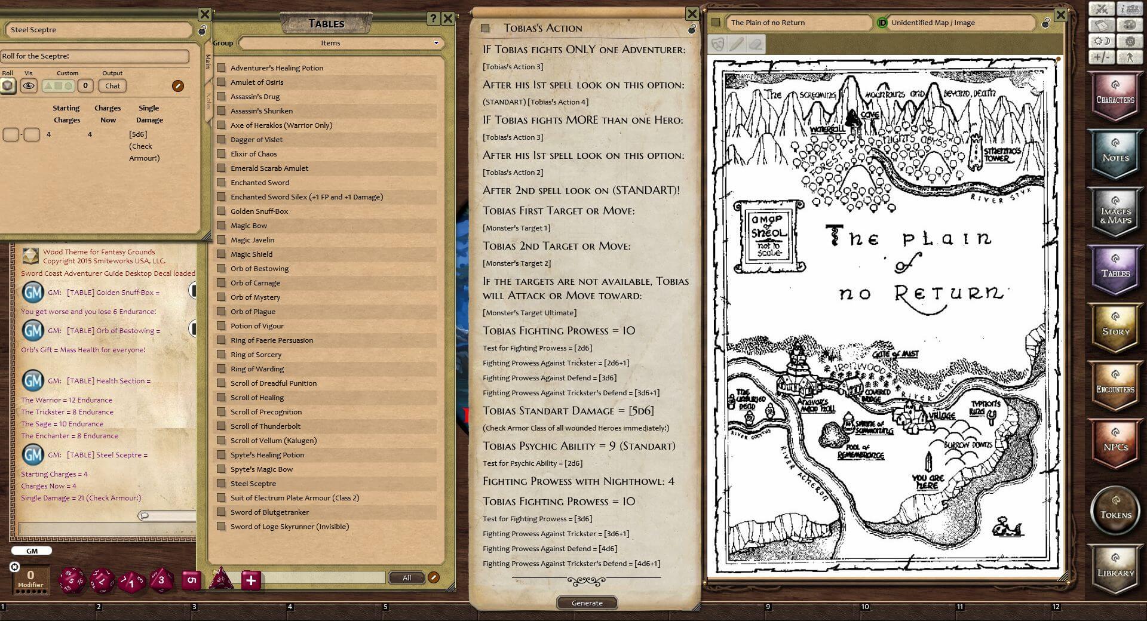
Task: Open the Options gear icon
Action: [x=1129, y=41]
